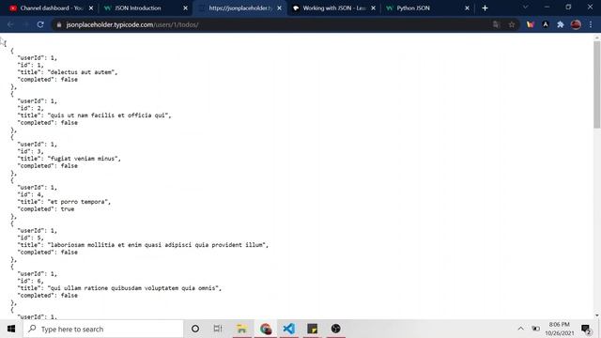Screen dimensions: 601x338
Task: Click the title "delectus aut autem"
Action: pos(83,72)
